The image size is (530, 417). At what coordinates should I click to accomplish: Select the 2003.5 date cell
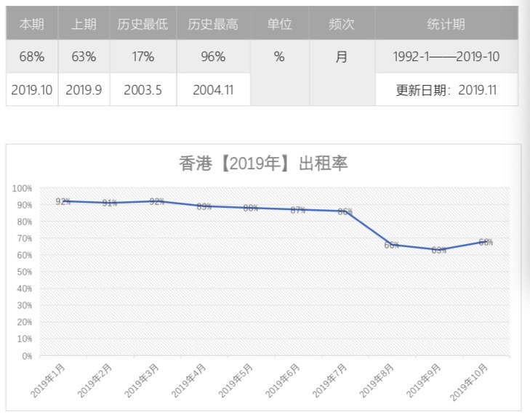[142, 90]
